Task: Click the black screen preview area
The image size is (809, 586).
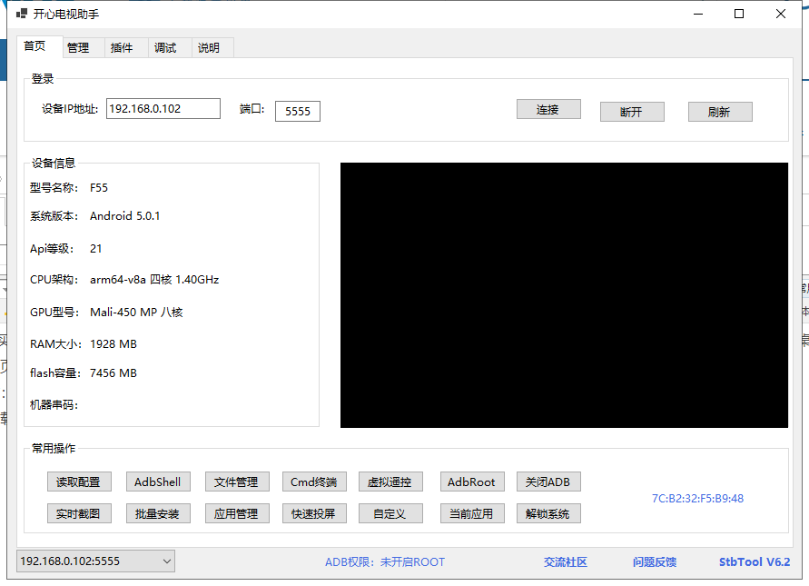Action: [x=564, y=294]
